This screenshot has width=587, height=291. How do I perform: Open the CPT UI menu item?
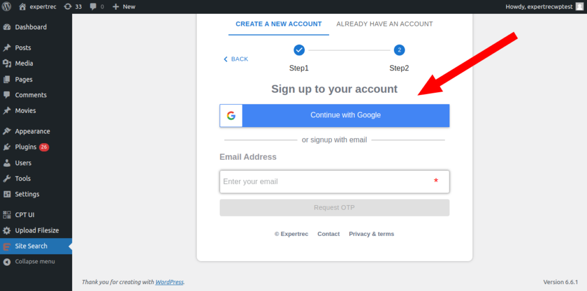(25, 215)
